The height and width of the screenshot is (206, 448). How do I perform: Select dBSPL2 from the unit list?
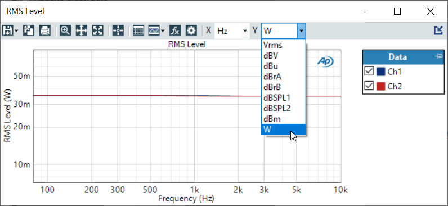coord(284,108)
